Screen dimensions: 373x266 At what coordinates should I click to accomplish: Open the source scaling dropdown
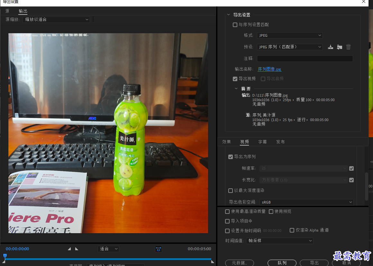pyautogui.click(x=56, y=20)
